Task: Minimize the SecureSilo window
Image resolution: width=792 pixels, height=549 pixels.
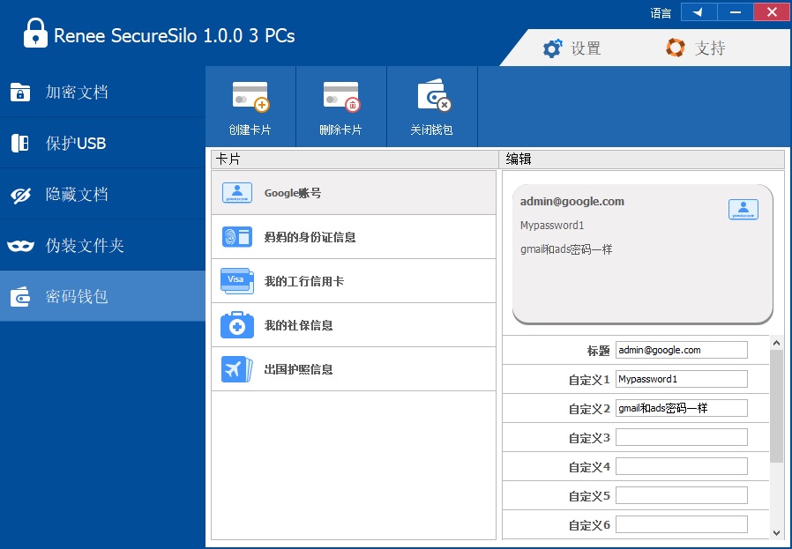Action: point(736,12)
